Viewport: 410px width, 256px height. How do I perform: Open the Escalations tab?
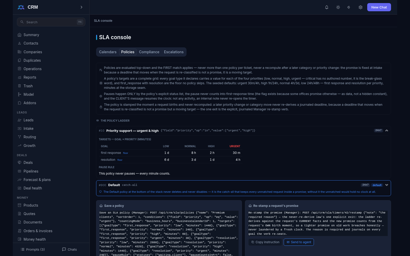tap(174, 52)
